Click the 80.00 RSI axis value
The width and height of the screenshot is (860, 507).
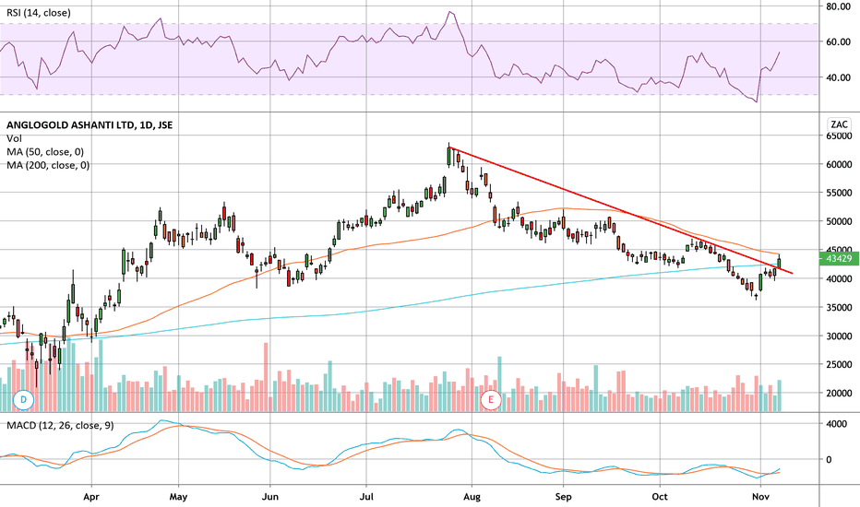click(x=839, y=6)
